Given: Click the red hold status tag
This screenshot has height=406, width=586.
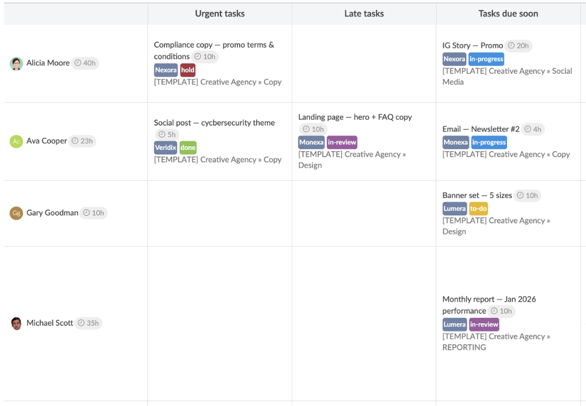Looking at the screenshot, I should [x=188, y=70].
